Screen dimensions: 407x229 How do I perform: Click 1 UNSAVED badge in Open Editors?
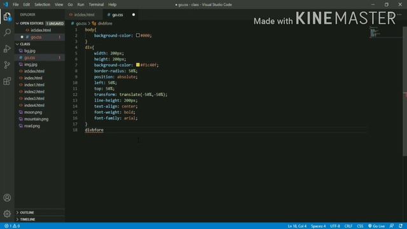(55, 24)
